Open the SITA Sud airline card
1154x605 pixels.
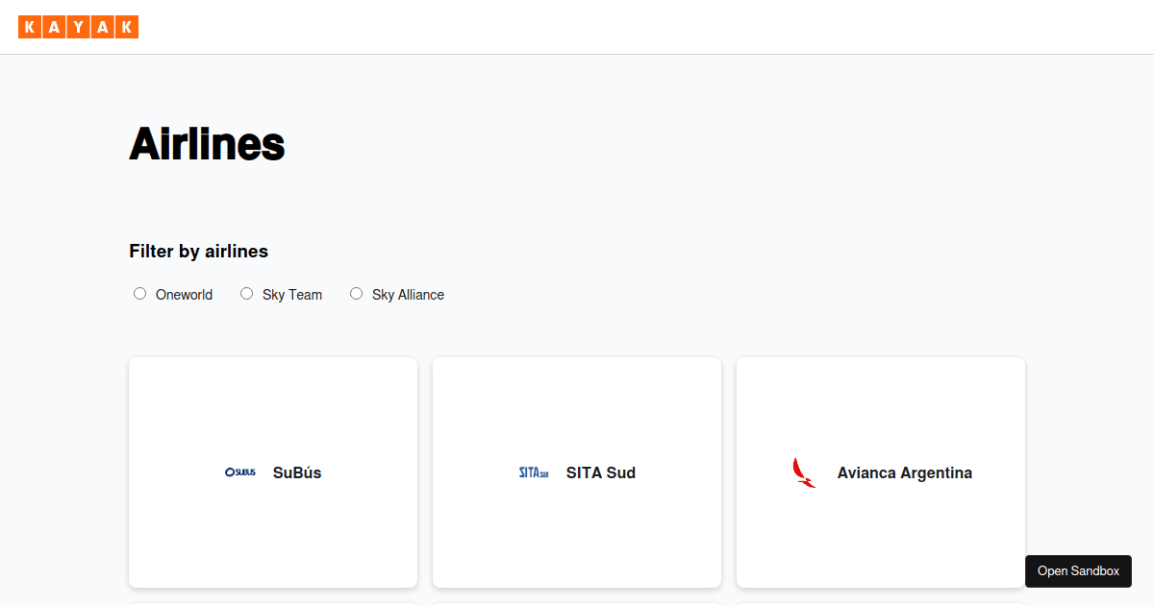[577, 472]
